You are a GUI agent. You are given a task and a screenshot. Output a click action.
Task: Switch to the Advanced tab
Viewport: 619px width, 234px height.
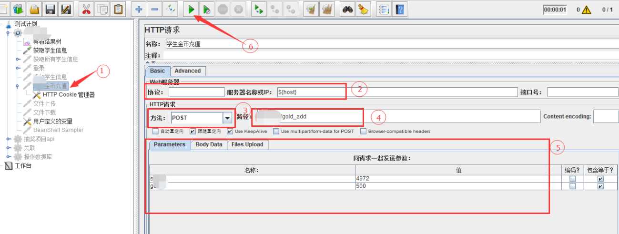188,71
